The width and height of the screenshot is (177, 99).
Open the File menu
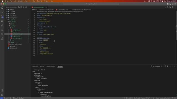coord(11,1)
